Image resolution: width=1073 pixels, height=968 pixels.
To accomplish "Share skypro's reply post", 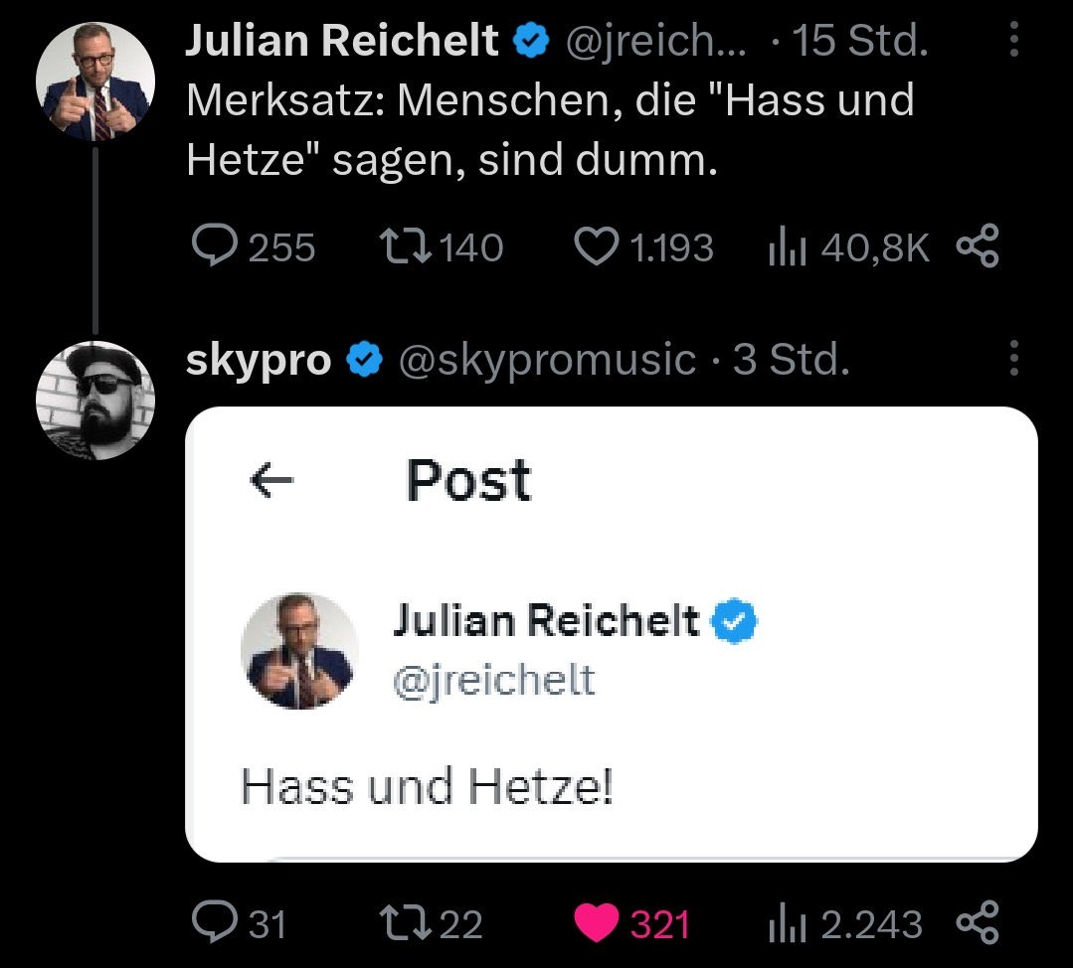I will [x=977, y=924].
